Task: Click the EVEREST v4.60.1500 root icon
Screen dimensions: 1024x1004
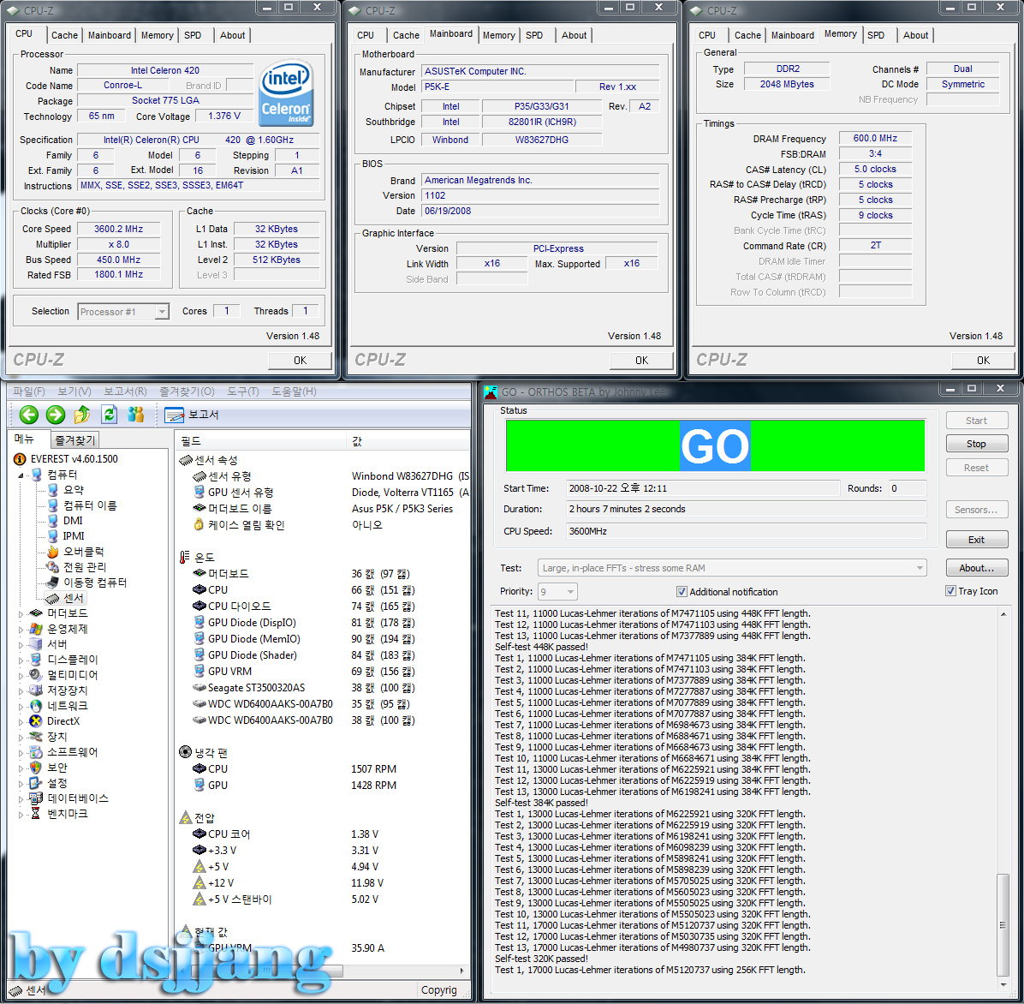Action: pyautogui.click(x=21, y=459)
